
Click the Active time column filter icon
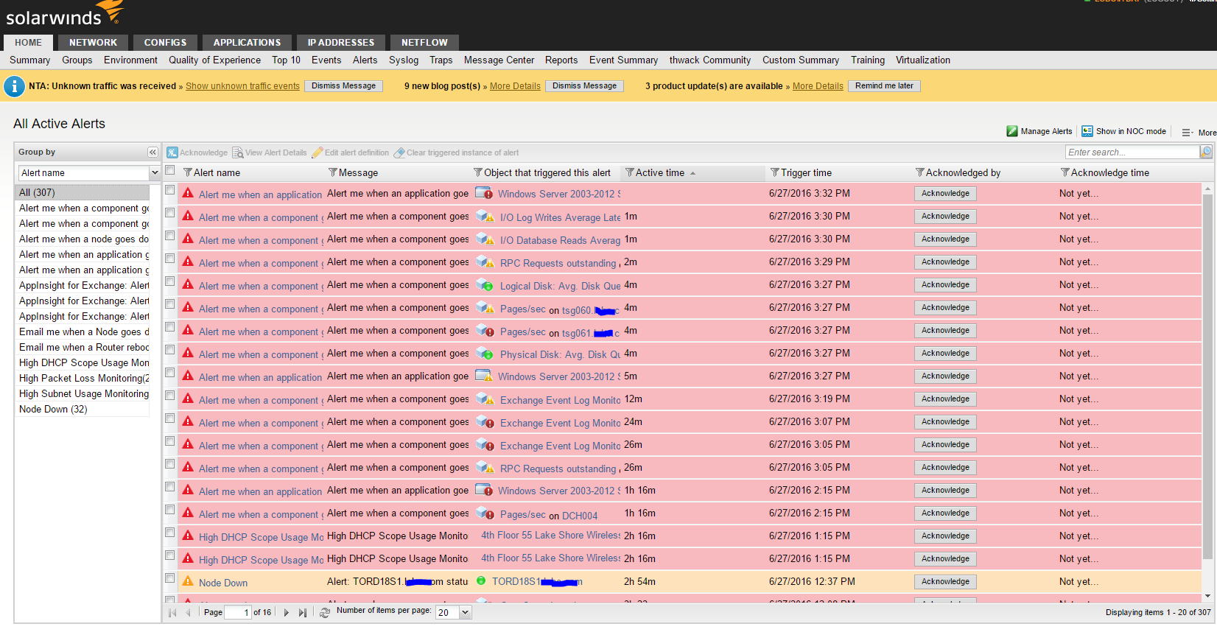630,172
